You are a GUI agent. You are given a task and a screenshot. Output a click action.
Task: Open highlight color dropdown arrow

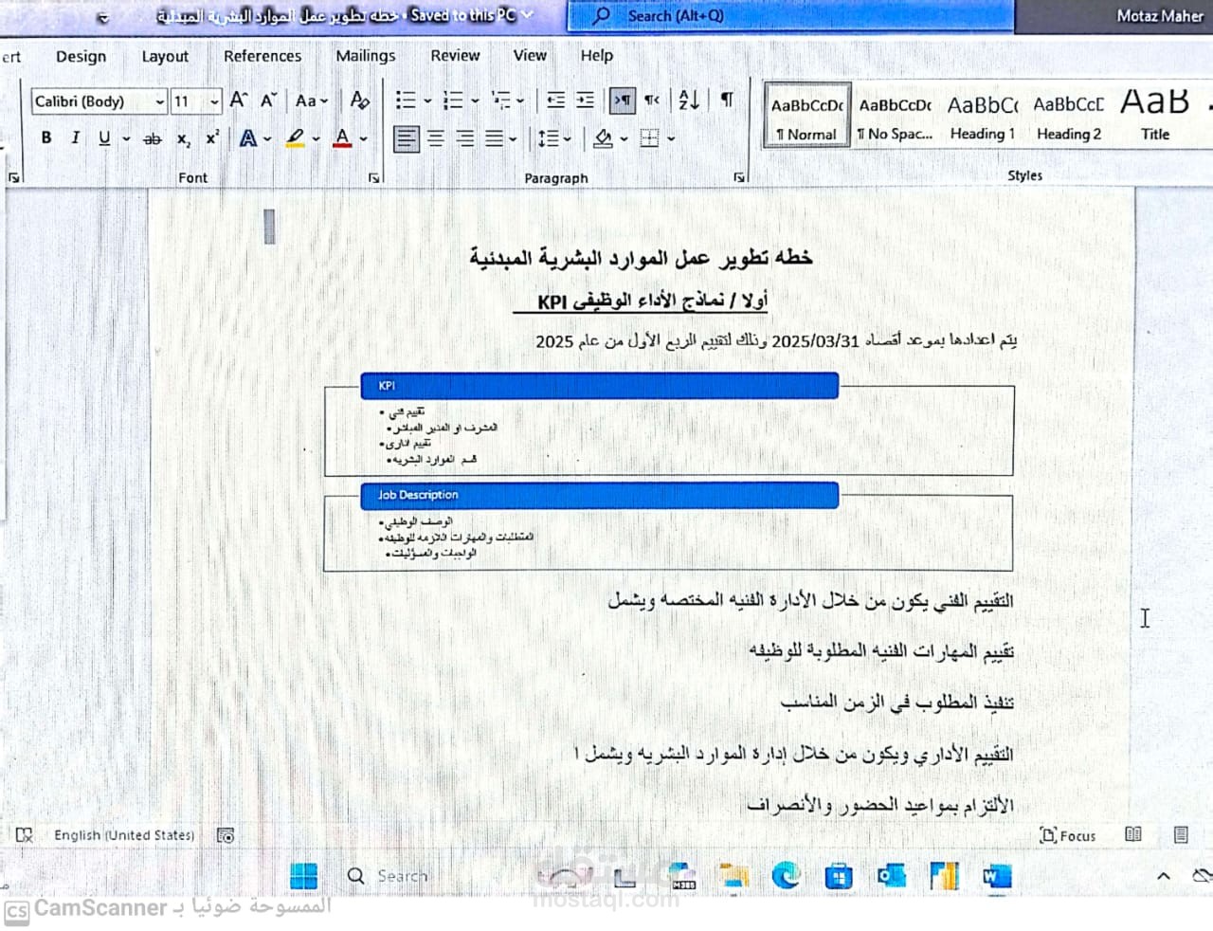[316, 138]
